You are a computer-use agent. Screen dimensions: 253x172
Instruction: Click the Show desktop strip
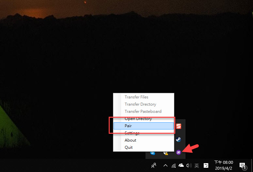tap(252, 165)
